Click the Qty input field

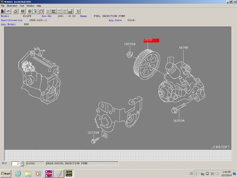15,163
